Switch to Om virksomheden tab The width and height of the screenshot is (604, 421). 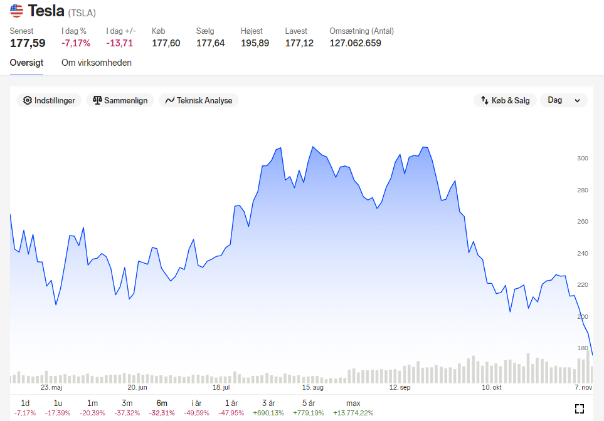tap(97, 63)
